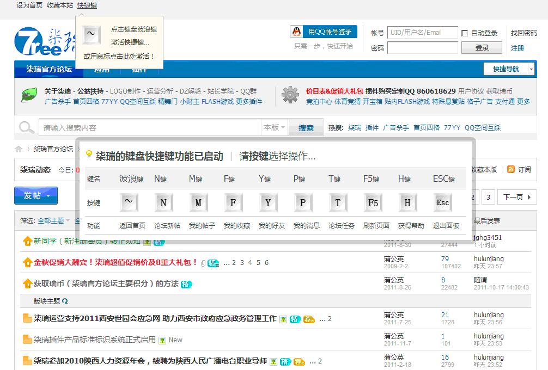Go to page 3 of thread list

(x=488, y=197)
